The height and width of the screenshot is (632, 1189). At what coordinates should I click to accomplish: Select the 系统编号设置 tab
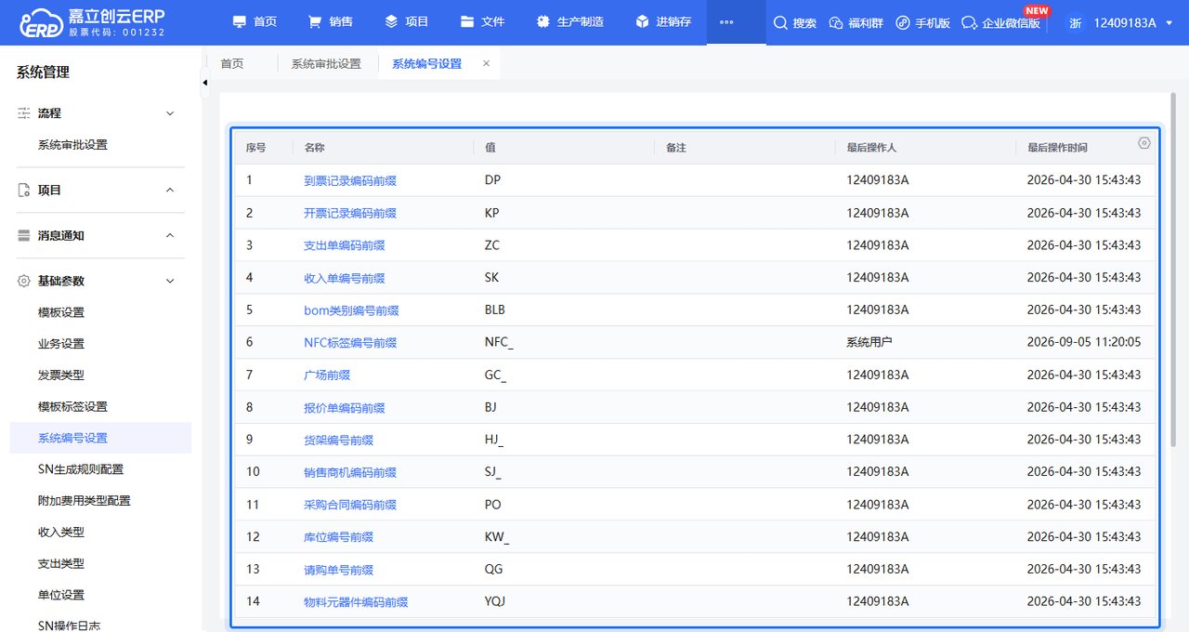coord(426,64)
